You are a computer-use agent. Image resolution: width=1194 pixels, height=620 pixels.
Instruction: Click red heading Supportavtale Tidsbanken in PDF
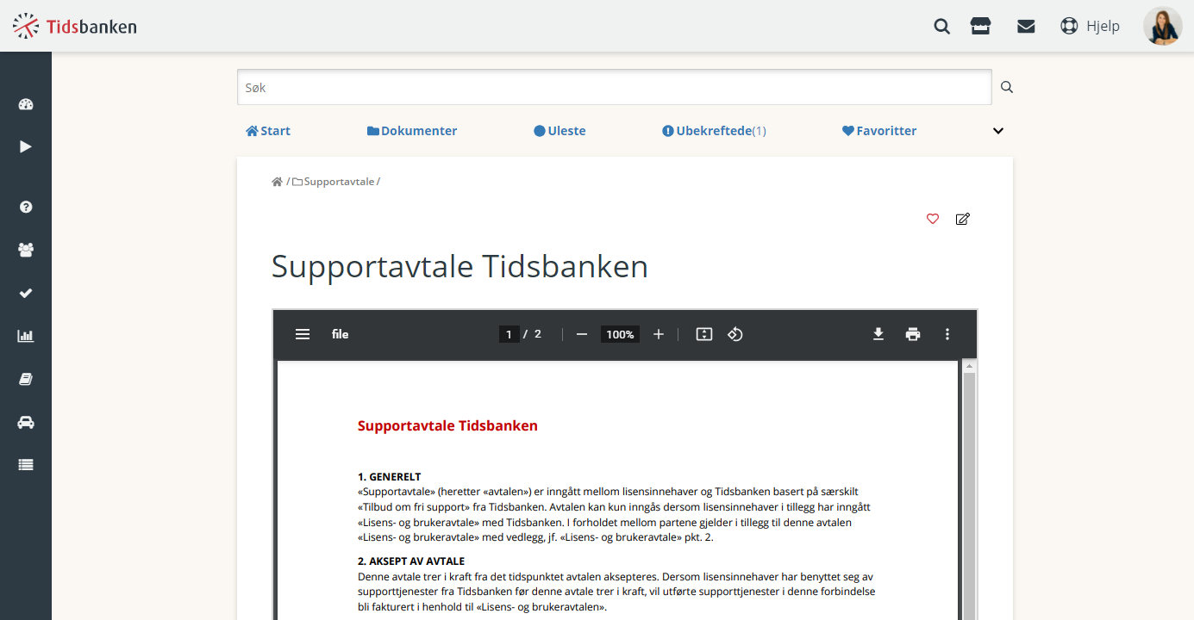[447, 425]
